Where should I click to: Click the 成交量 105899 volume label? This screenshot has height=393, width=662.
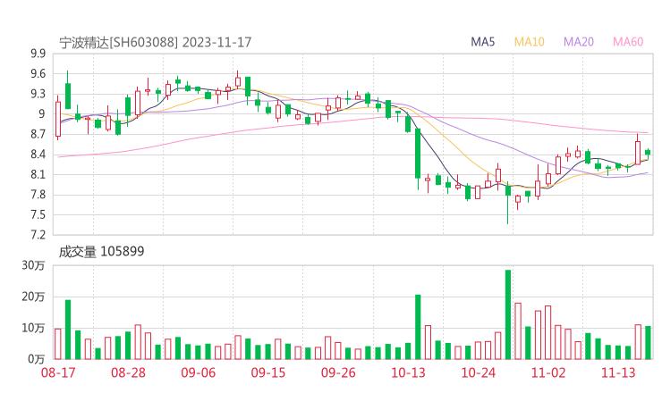pyautogui.click(x=101, y=252)
